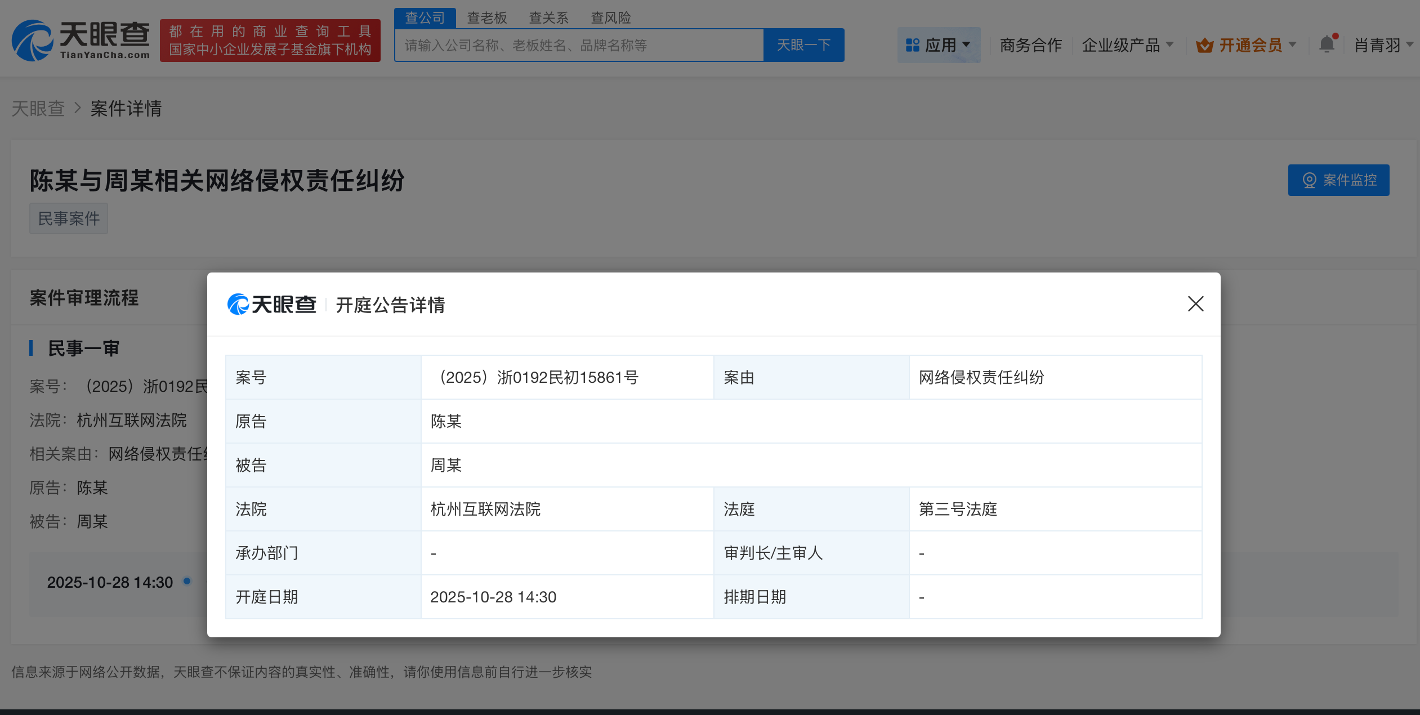Switch to the 查风险 tab
Screen dimensions: 1420x715
(x=610, y=17)
